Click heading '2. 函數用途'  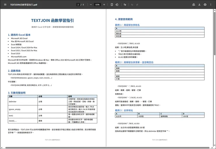coord(14,71)
